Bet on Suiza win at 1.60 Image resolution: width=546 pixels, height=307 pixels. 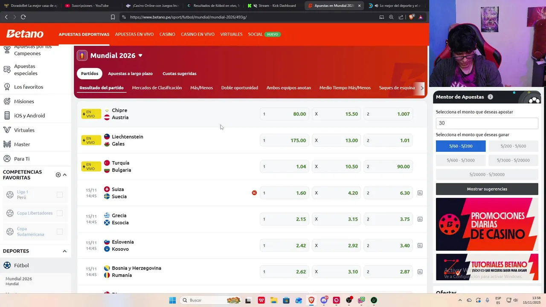[x=285, y=193]
